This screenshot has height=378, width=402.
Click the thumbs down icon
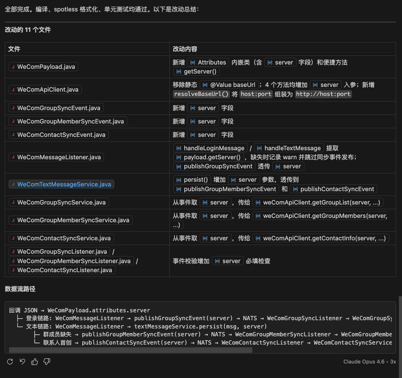pos(47,361)
